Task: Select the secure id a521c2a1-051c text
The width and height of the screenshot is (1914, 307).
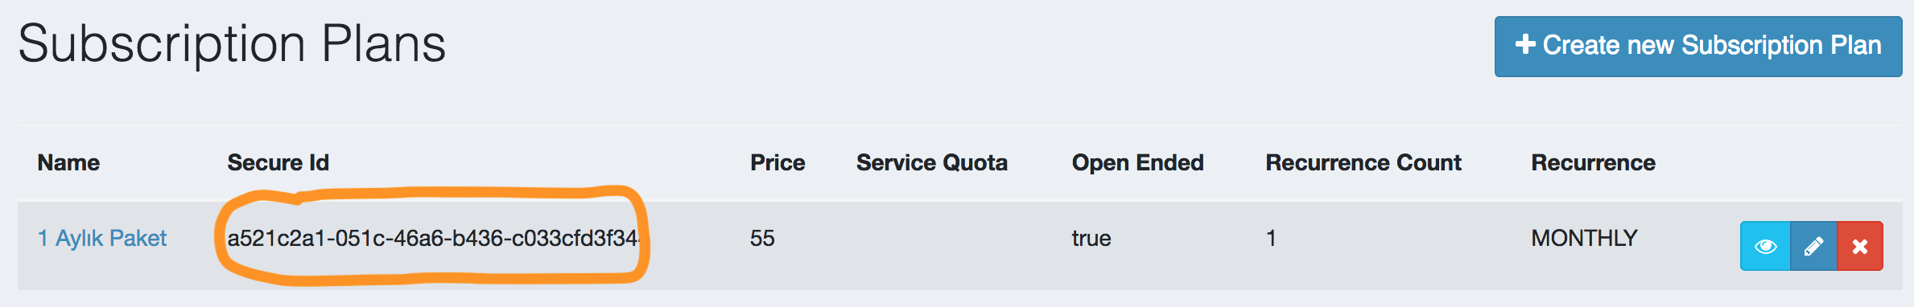Action: (x=433, y=239)
